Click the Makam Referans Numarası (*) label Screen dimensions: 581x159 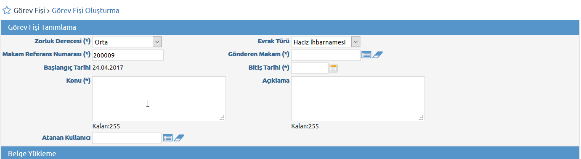pos(46,54)
